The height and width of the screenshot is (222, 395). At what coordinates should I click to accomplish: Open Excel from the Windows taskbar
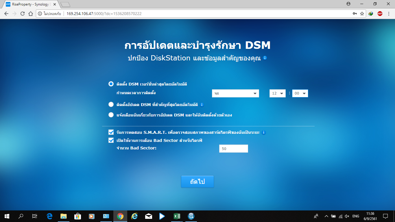pyautogui.click(x=177, y=216)
